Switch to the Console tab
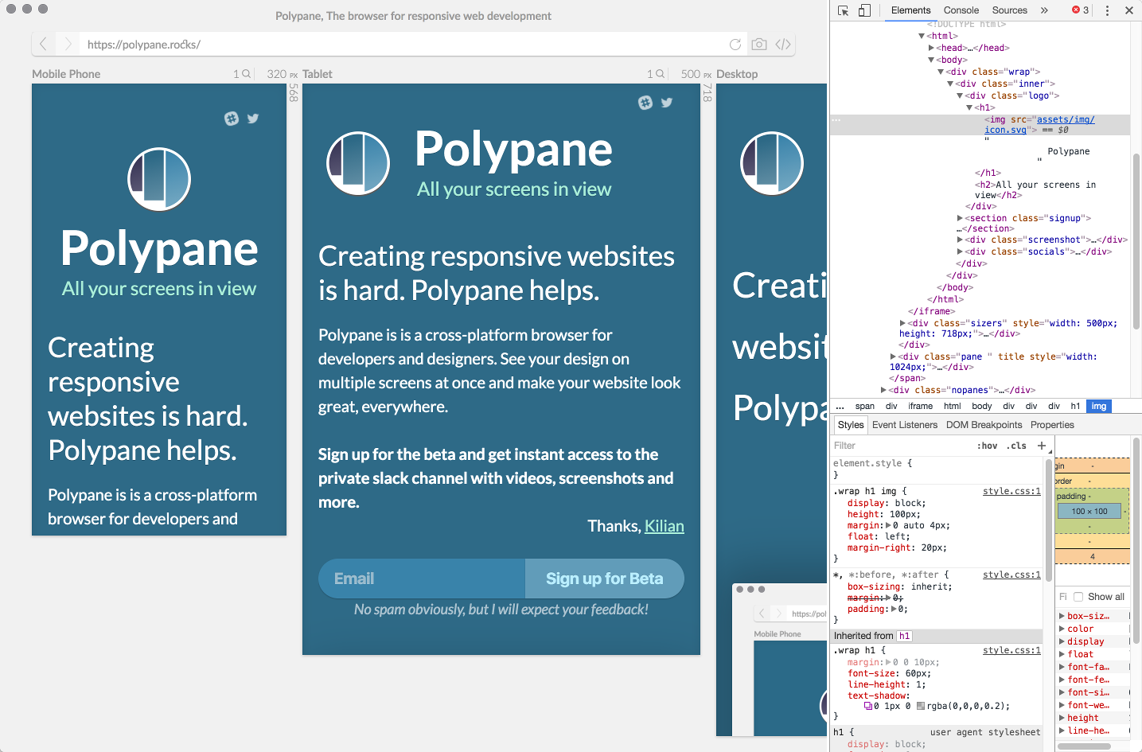1142x752 pixels. (x=961, y=10)
